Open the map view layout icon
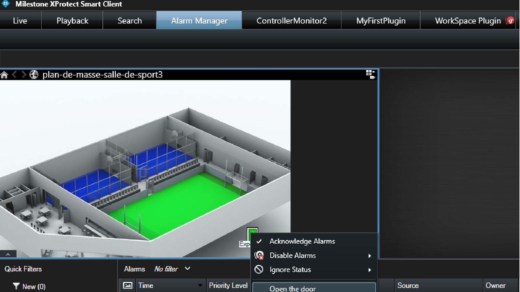 tap(370, 74)
